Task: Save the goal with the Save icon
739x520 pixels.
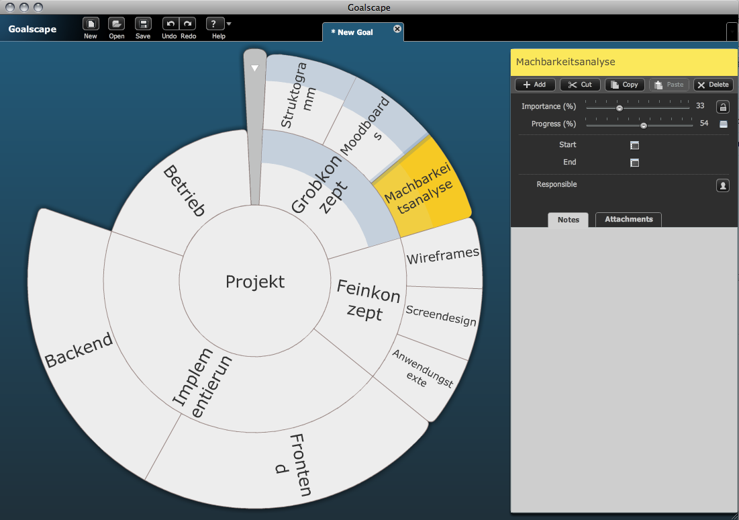Action: coord(143,24)
